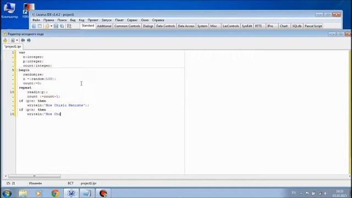352x198 pixels.
Task: Open the Правка menu
Action: click(48, 20)
